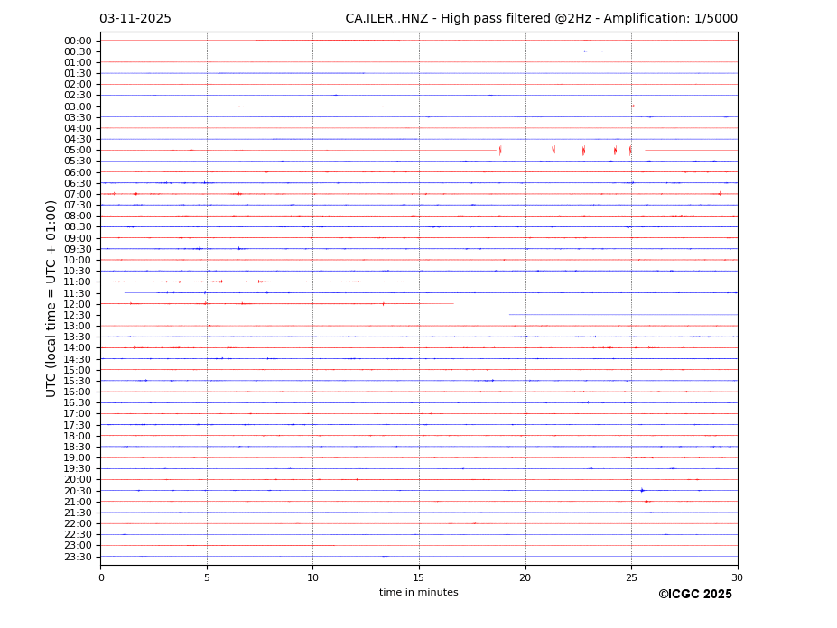Click the vertical UTC local time axis label

[51, 298]
